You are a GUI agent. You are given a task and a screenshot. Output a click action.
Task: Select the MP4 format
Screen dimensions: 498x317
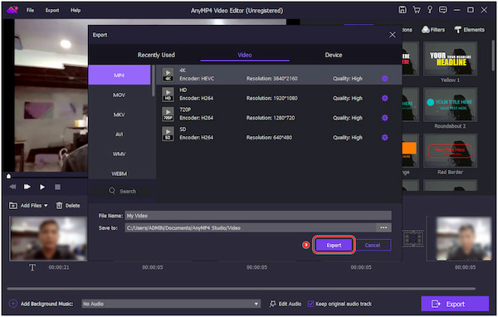point(120,76)
